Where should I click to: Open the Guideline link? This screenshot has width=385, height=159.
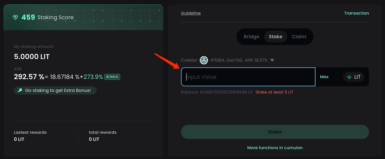(191, 13)
